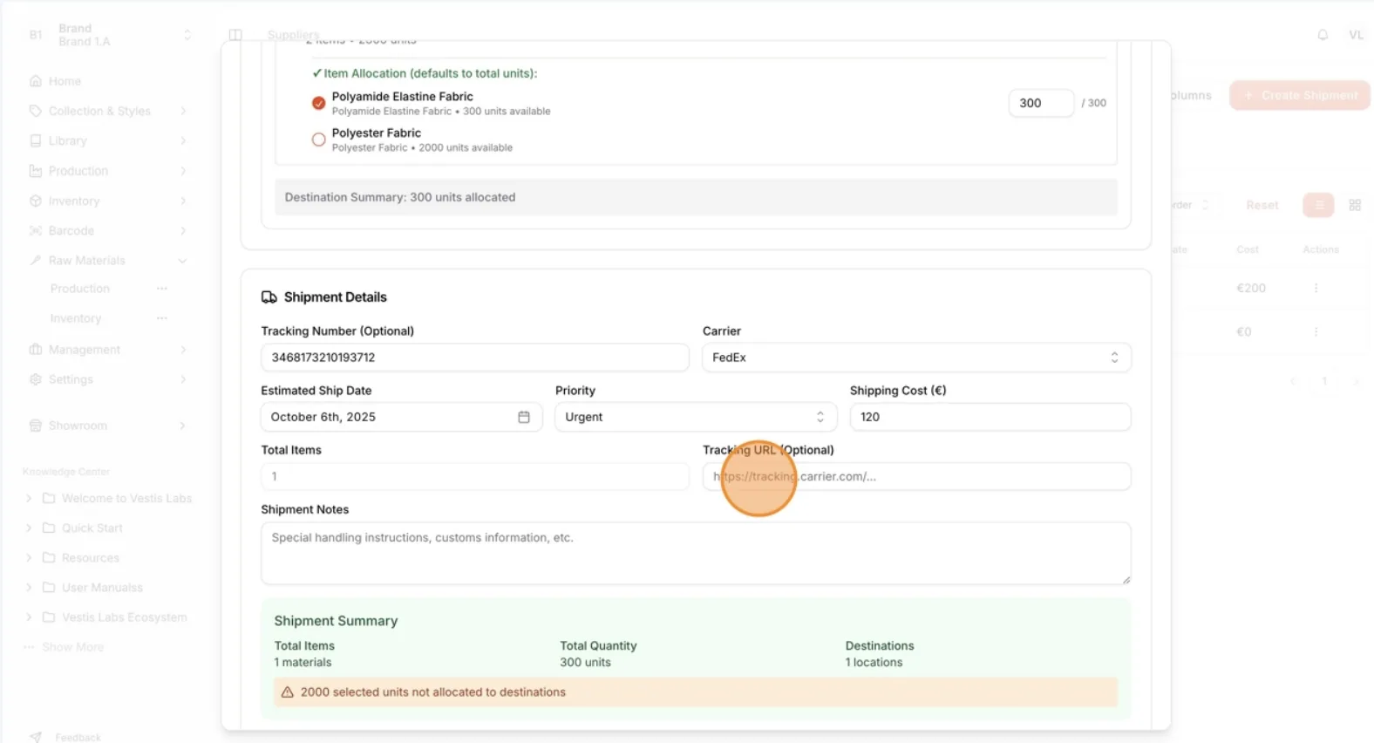This screenshot has width=1374, height=743.
Task: Click the Inventory cube icon
Action: (x=36, y=201)
